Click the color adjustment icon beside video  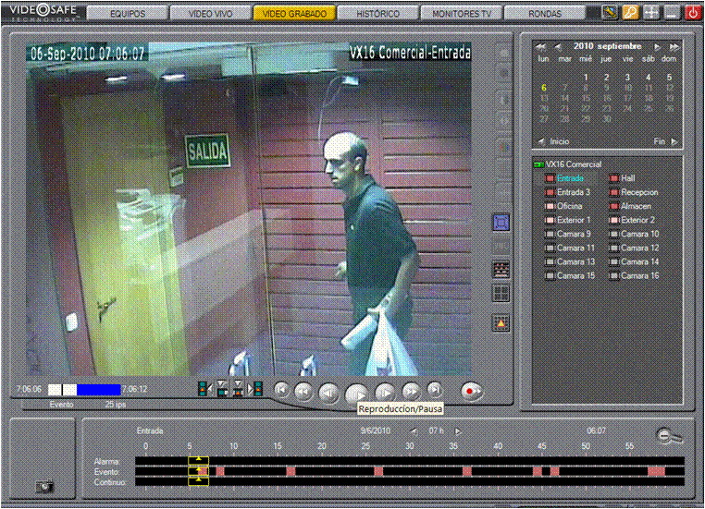click(x=503, y=147)
